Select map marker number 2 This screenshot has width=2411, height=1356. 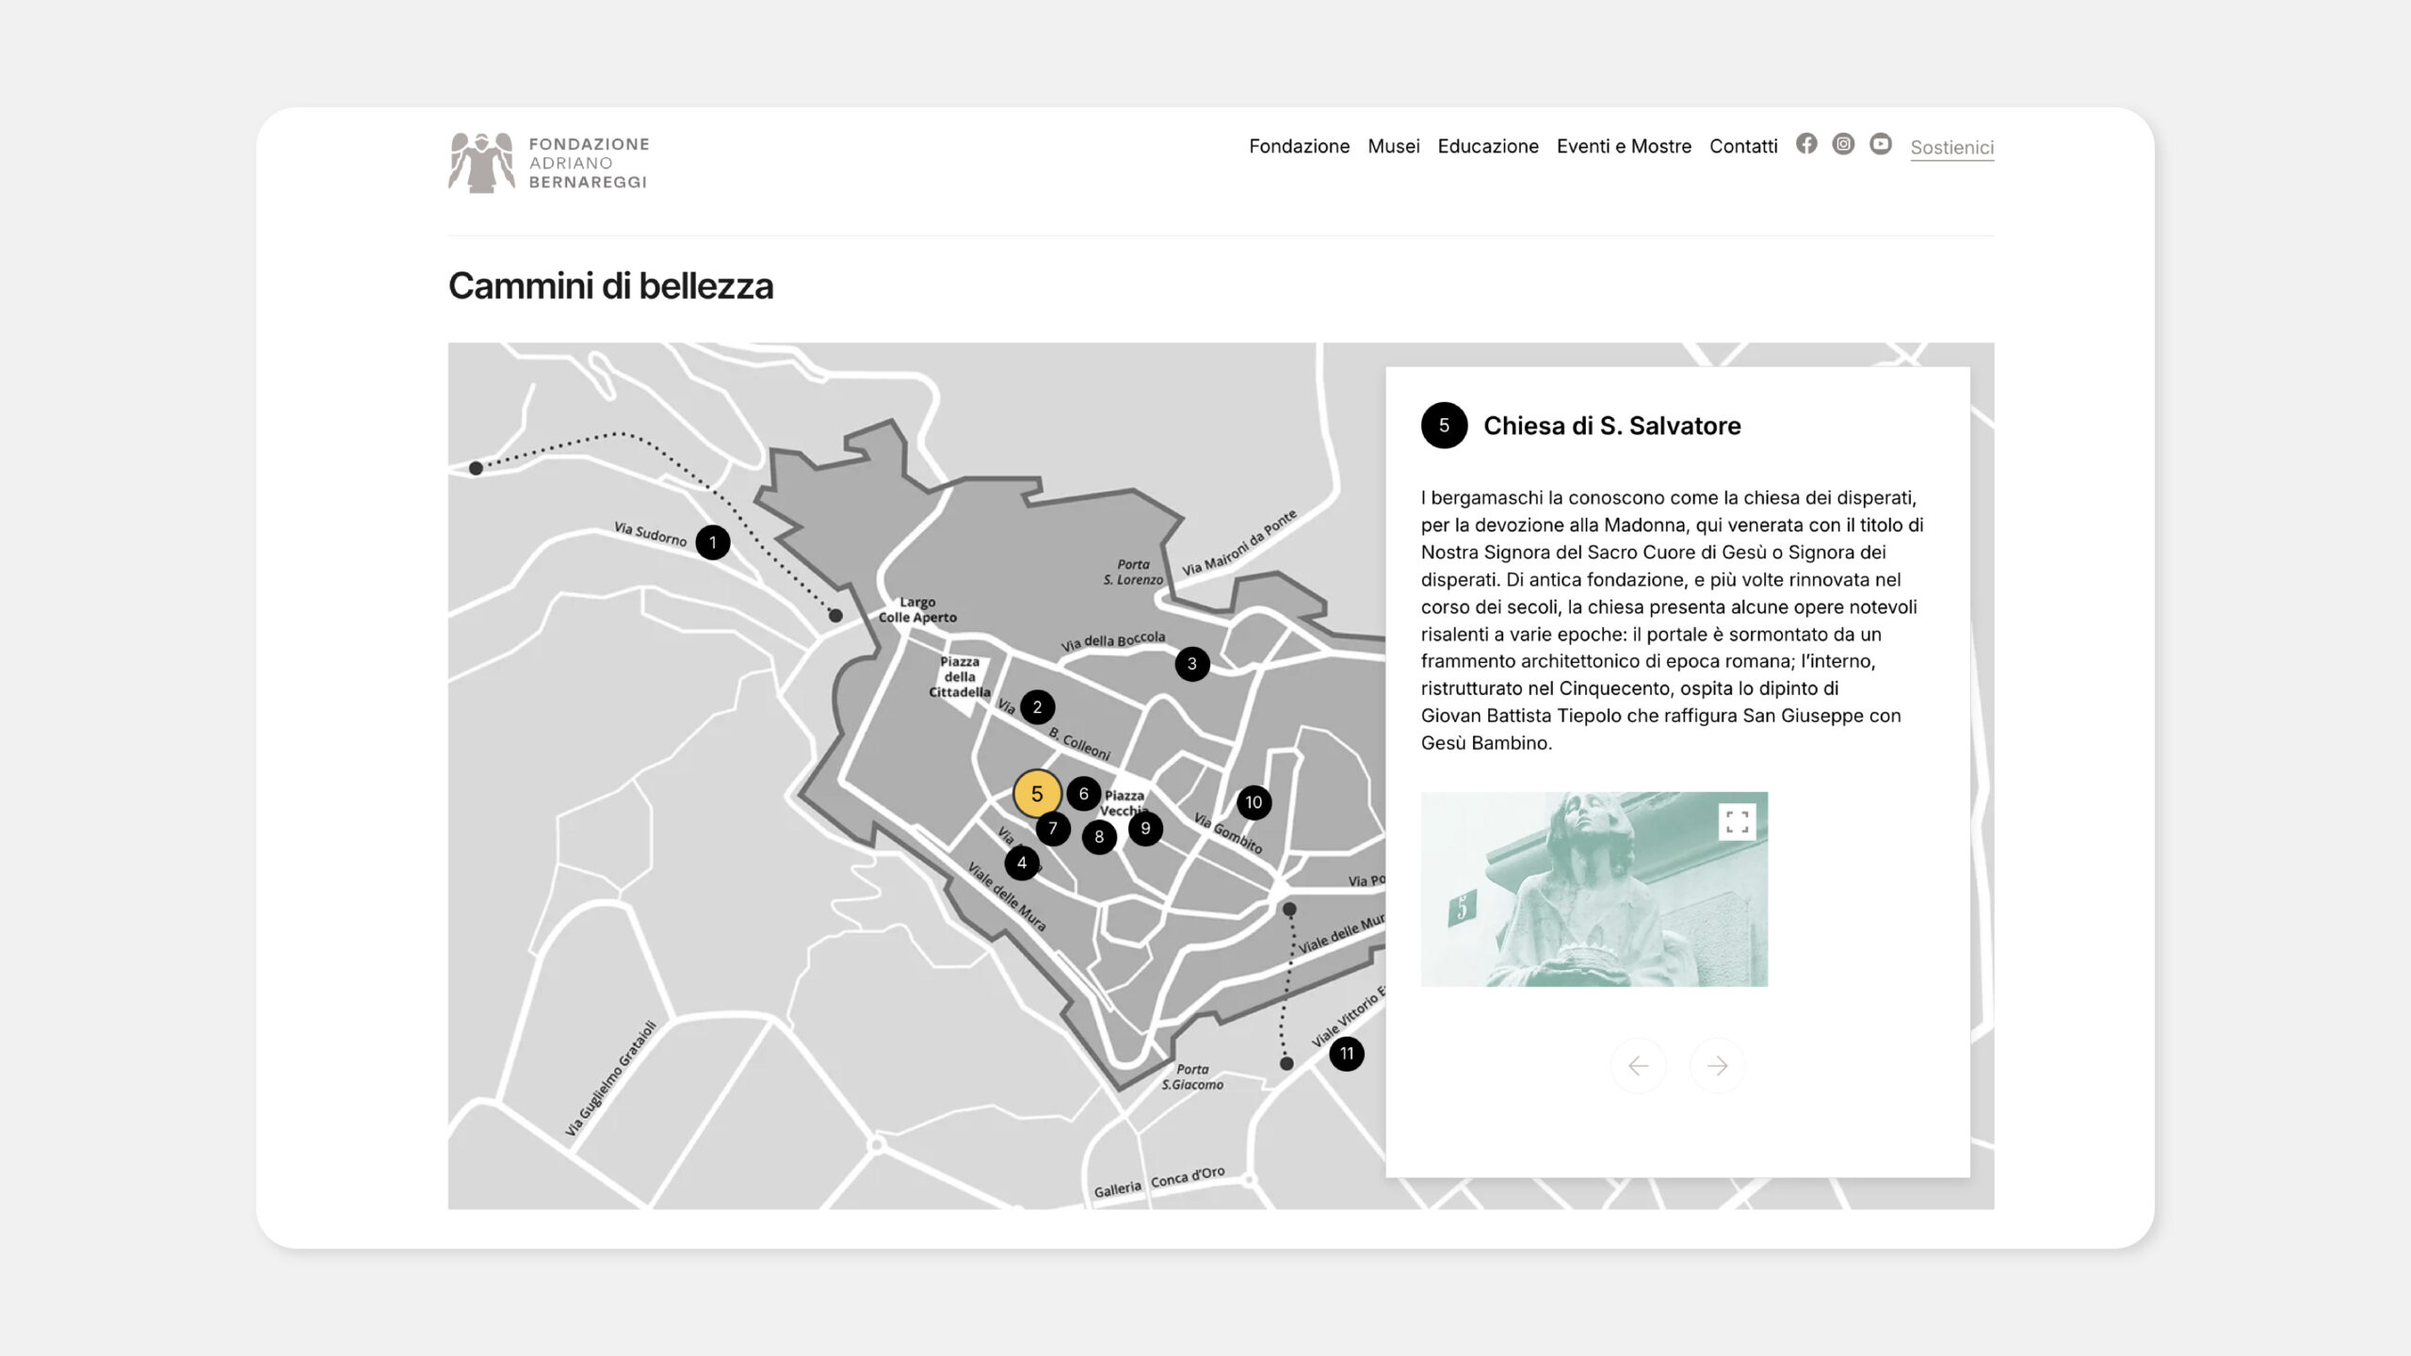(1037, 707)
